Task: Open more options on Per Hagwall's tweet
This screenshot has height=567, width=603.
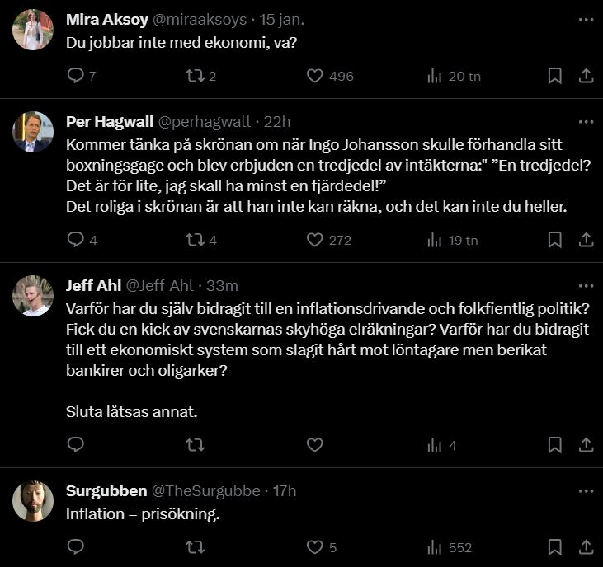Action: coord(586,122)
